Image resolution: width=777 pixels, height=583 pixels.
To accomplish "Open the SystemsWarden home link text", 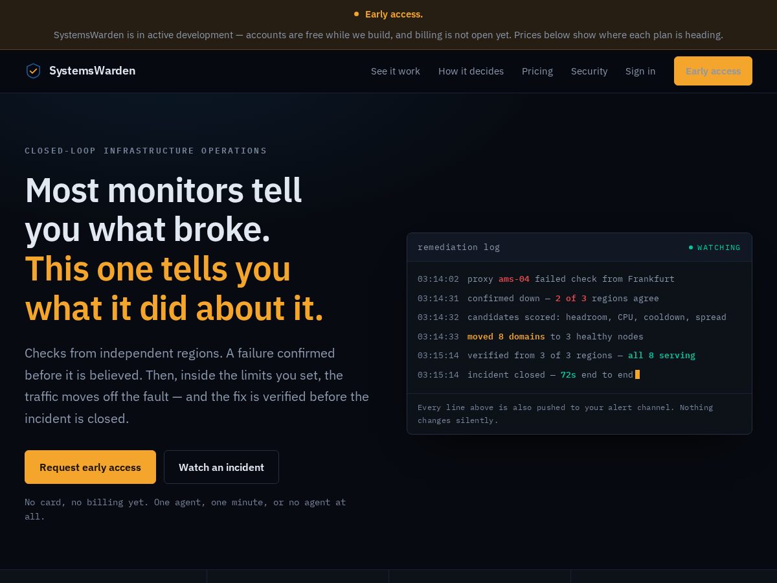I will [x=92, y=71].
